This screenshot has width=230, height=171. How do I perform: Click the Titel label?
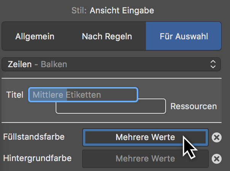coord(15,95)
